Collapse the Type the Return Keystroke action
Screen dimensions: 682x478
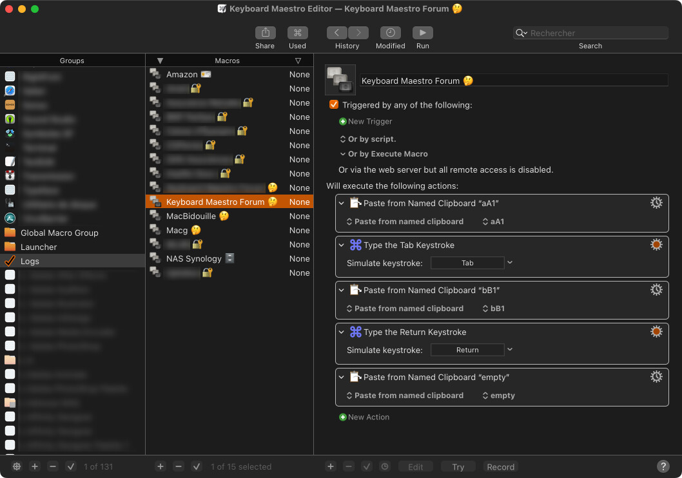[342, 332]
